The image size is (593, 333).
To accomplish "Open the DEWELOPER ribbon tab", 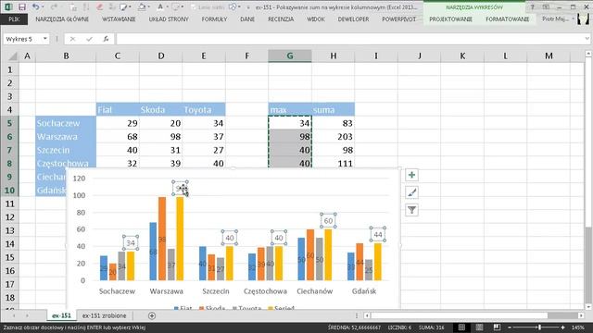I will [353, 18].
